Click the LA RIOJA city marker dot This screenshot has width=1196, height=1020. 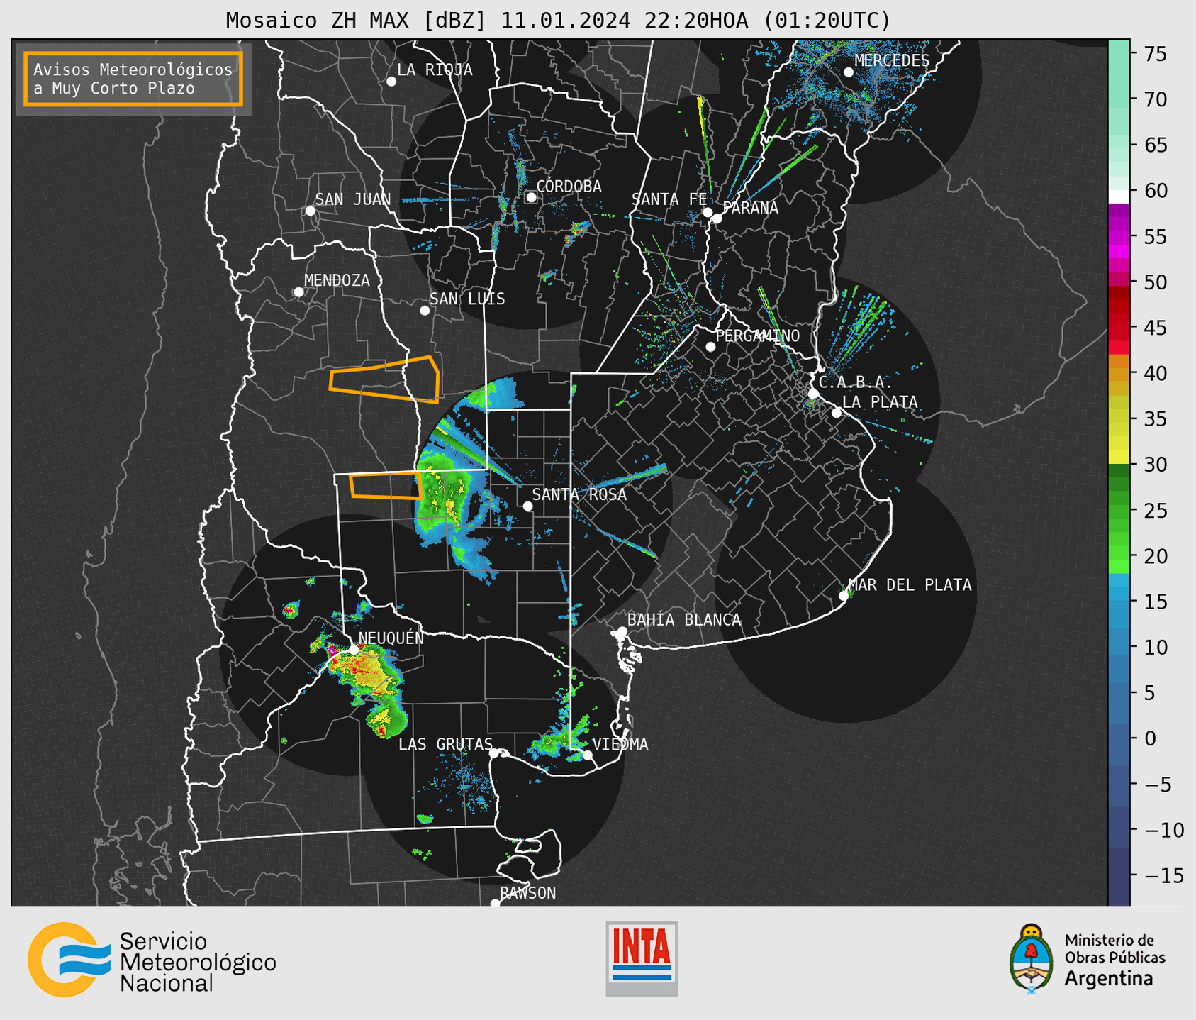tap(391, 82)
